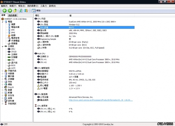Select the CPU #1 / 核心 #2 usage row
This screenshot has height=126, width=175.
coord(86,112)
